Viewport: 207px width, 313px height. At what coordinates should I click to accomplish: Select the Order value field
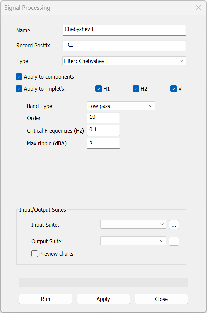point(103,117)
